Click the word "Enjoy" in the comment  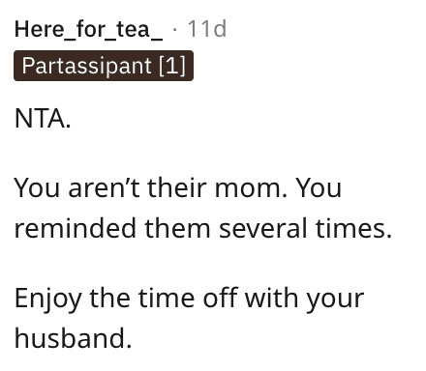point(48,300)
